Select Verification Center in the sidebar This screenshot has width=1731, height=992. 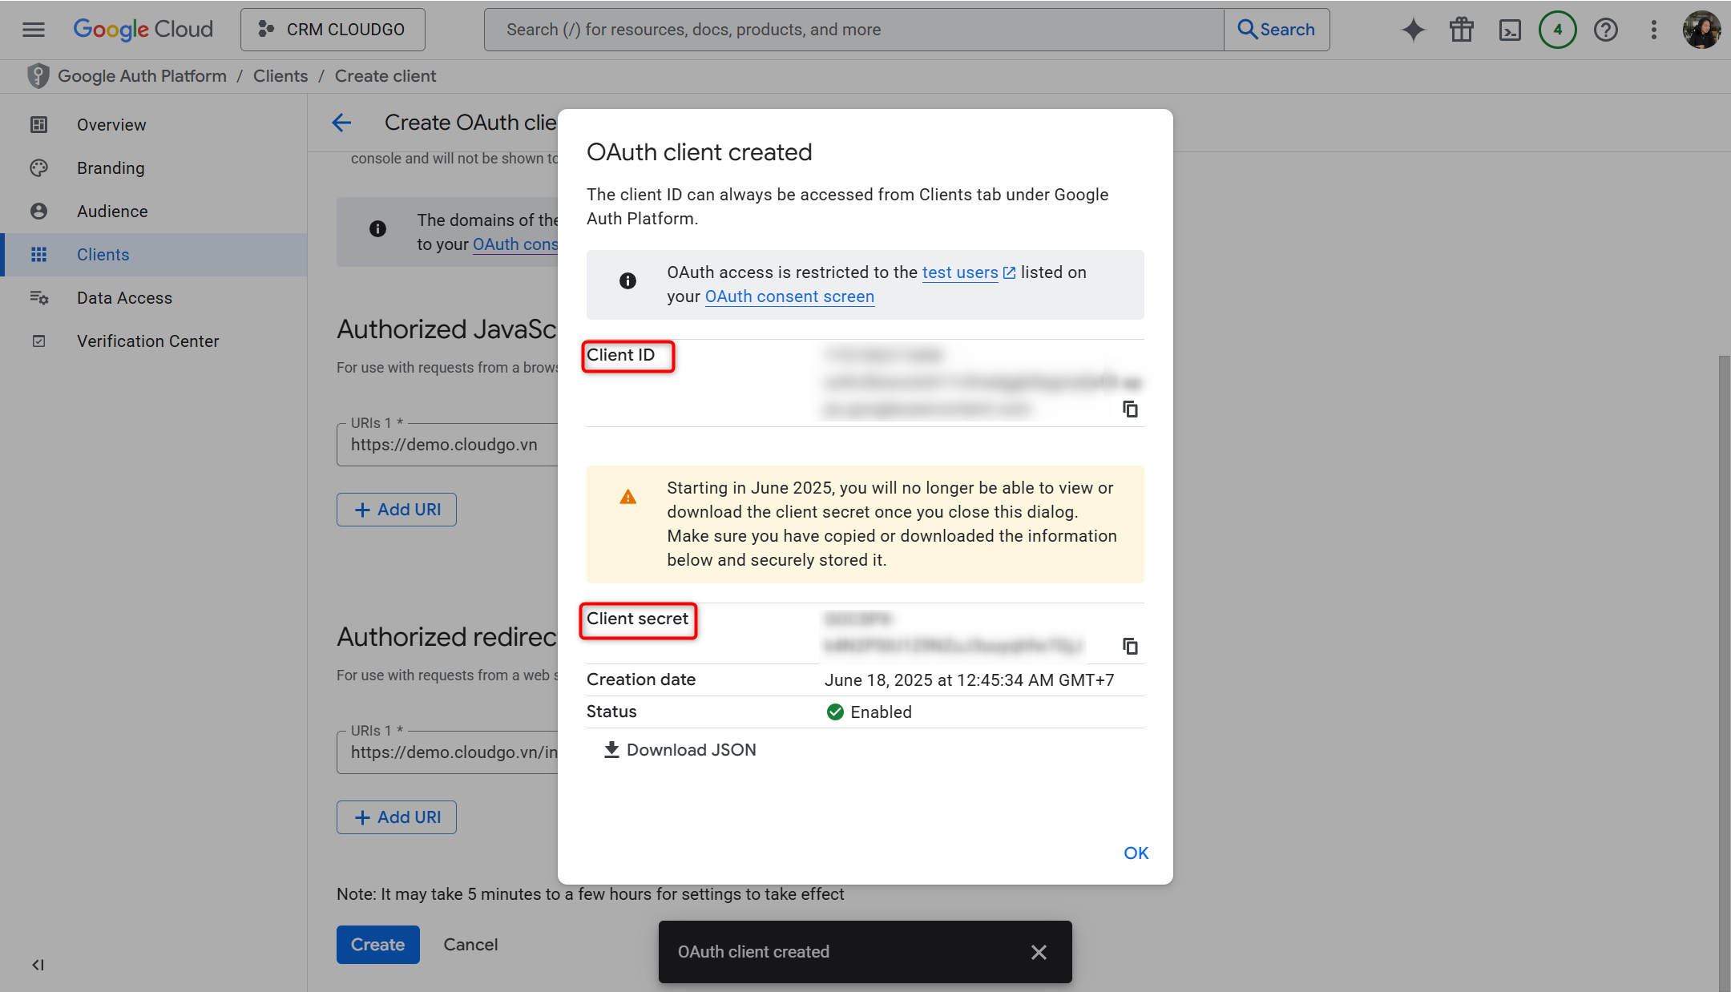click(147, 341)
